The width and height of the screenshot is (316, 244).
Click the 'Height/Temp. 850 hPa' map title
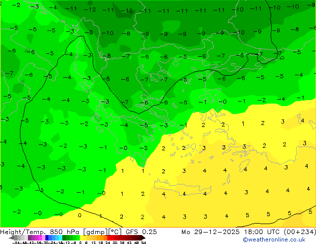[41, 232]
